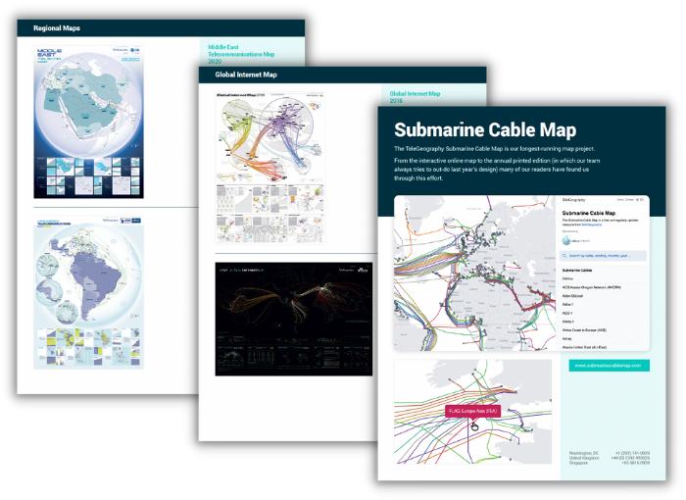686x500 pixels.
Task: Click the www.submarinecablemap.com button
Action: [608, 366]
